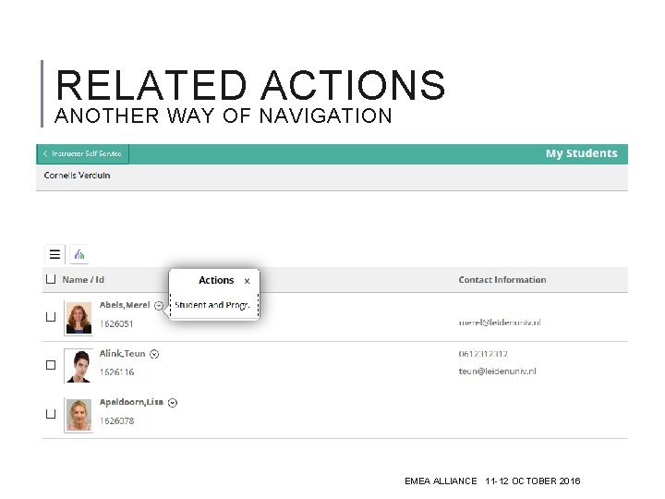Check the box for Abels,Merel

click(51, 317)
